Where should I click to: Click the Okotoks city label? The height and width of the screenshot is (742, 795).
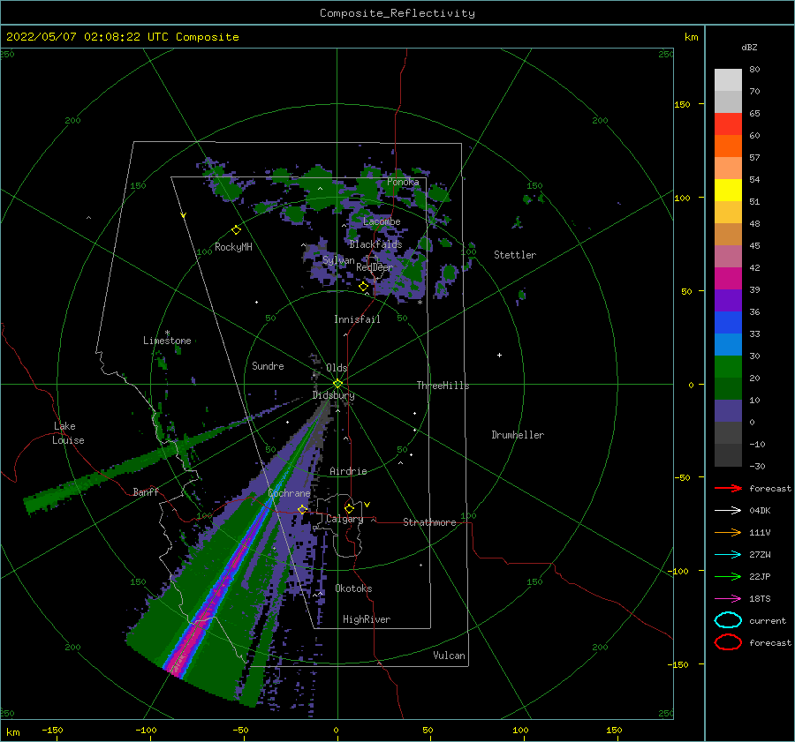pyautogui.click(x=353, y=588)
